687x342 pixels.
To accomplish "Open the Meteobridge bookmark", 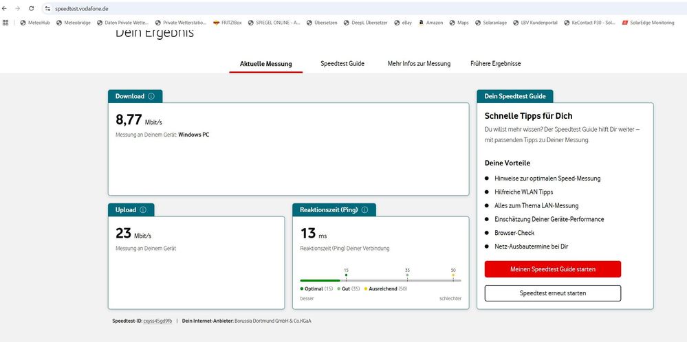I will [x=73, y=23].
